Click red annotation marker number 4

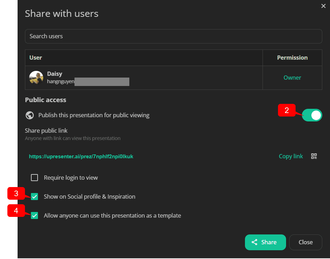click(16, 211)
